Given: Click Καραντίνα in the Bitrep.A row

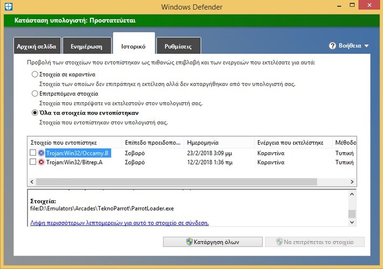Looking at the screenshot, I should pos(271,162).
